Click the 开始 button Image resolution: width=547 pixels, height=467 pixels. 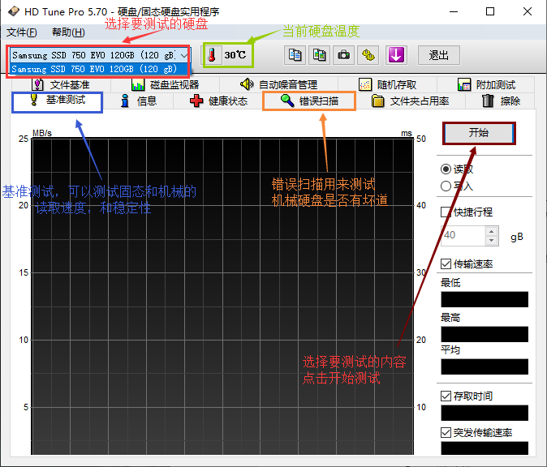[x=479, y=133]
